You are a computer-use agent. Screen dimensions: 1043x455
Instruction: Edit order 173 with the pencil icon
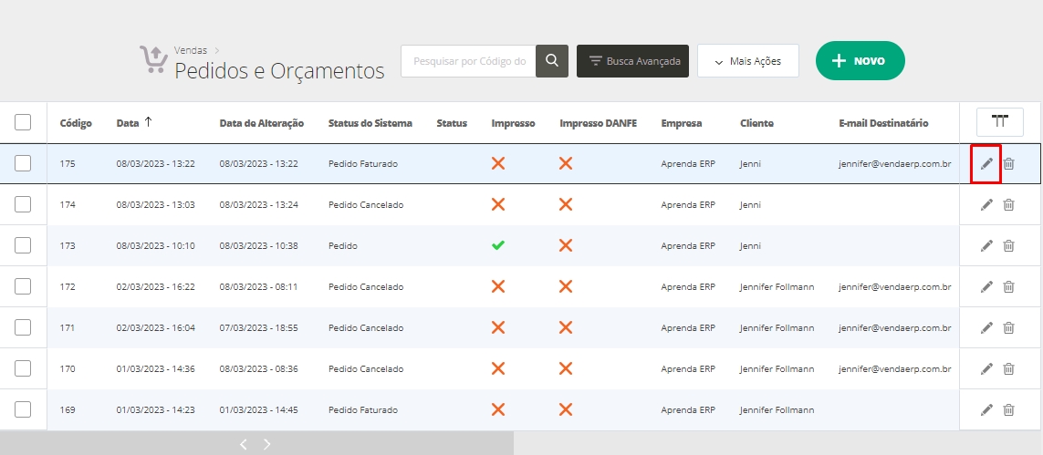coord(986,246)
